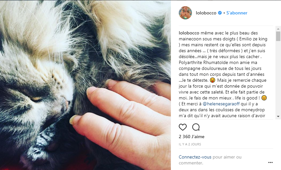Click the bold lolobocco name in the caption
Screen dimensions: 281x170
click(x=189, y=33)
